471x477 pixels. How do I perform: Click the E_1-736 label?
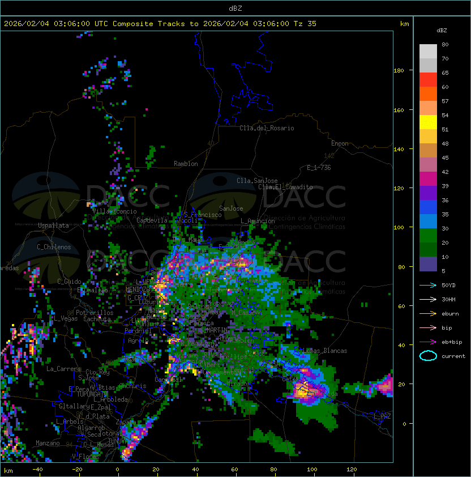pos(319,168)
